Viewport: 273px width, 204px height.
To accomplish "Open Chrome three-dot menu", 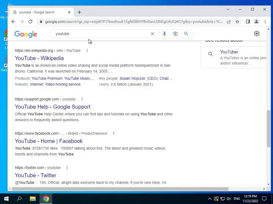I will coord(265,22).
